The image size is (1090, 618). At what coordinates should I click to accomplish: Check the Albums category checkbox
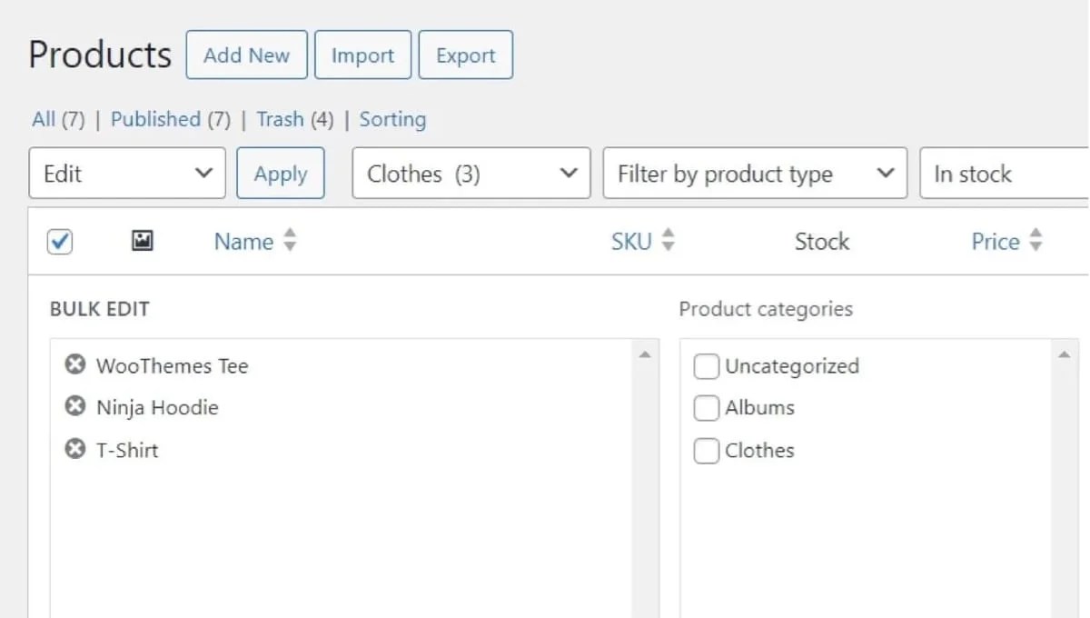coord(706,408)
